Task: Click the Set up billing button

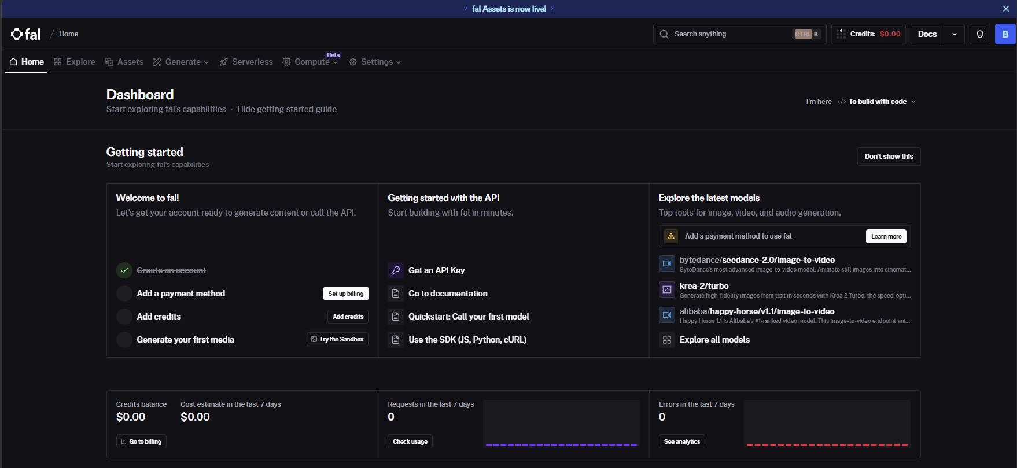Action: click(346, 294)
